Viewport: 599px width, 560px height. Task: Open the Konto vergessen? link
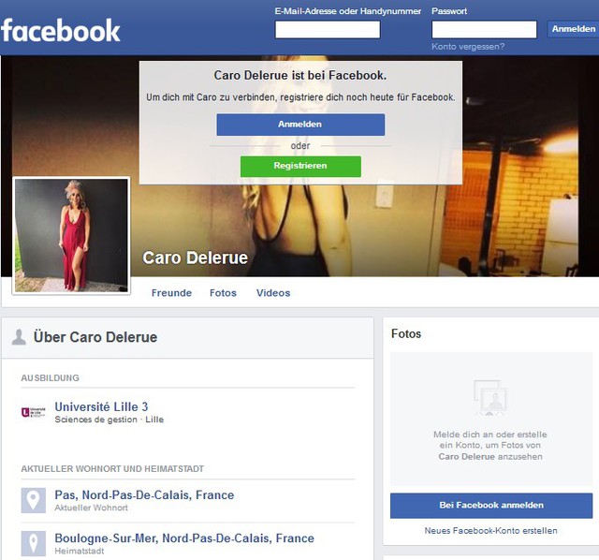click(x=468, y=47)
